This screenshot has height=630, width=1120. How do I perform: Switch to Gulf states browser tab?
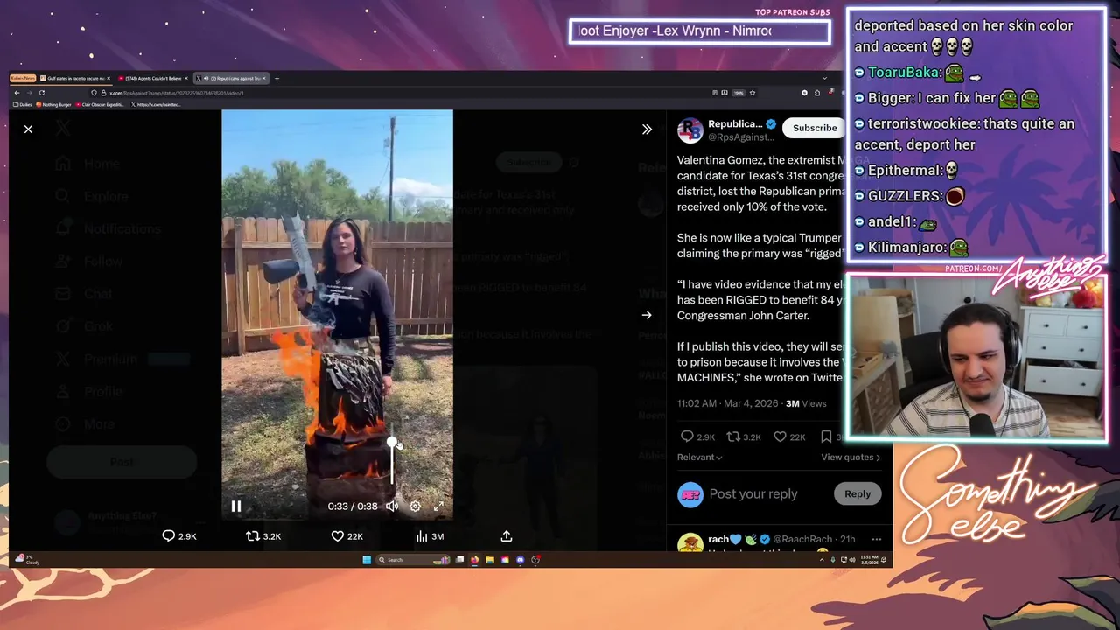pyautogui.click(x=77, y=78)
